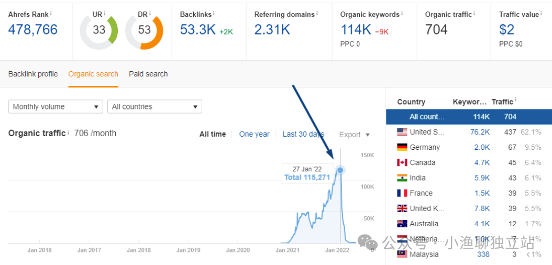Viewport: 552px width, 265px height.
Task: Open the All countries dropdown
Action: point(154,107)
